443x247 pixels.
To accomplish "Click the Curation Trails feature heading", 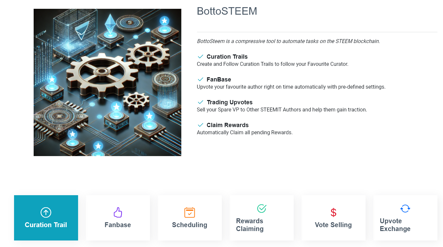I will (x=227, y=57).
